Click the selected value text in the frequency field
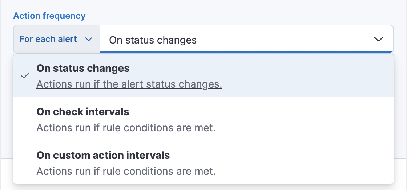 (153, 40)
